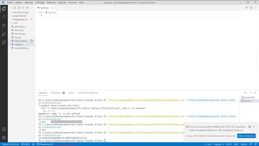Close the terminal panel
Image resolution: width=259 pixels, height=146 pixels.
point(255,93)
